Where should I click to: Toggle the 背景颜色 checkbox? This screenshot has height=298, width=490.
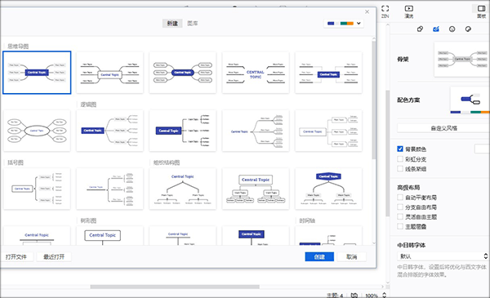tap(400, 149)
